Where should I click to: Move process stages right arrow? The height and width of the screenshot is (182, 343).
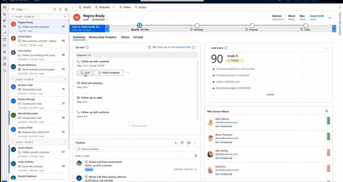click(x=334, y=28)
